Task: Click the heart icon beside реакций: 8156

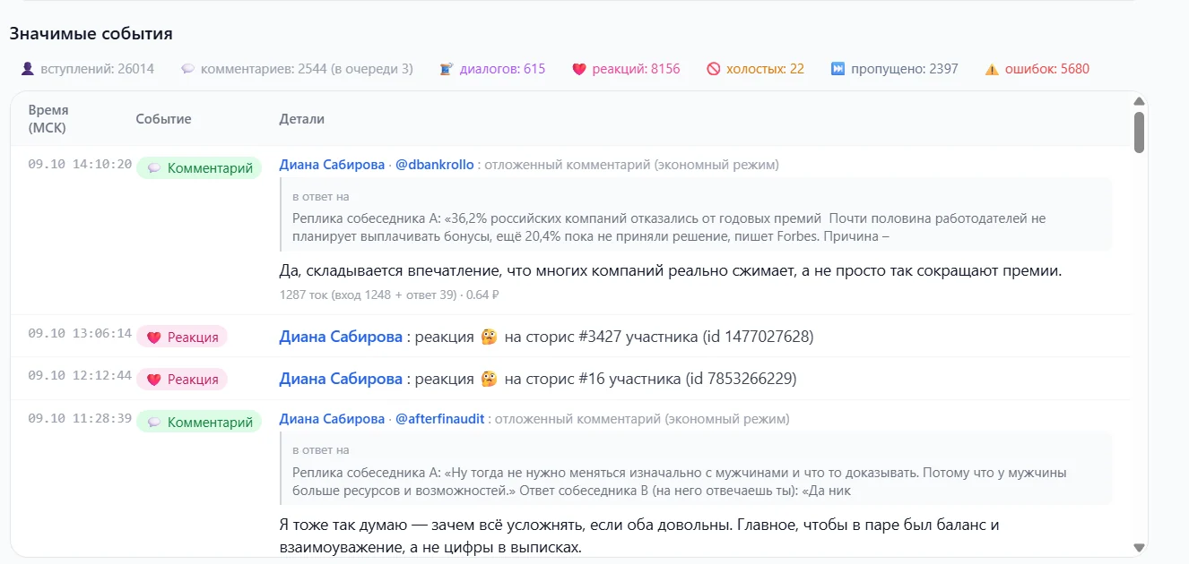Action: (579, 69)
